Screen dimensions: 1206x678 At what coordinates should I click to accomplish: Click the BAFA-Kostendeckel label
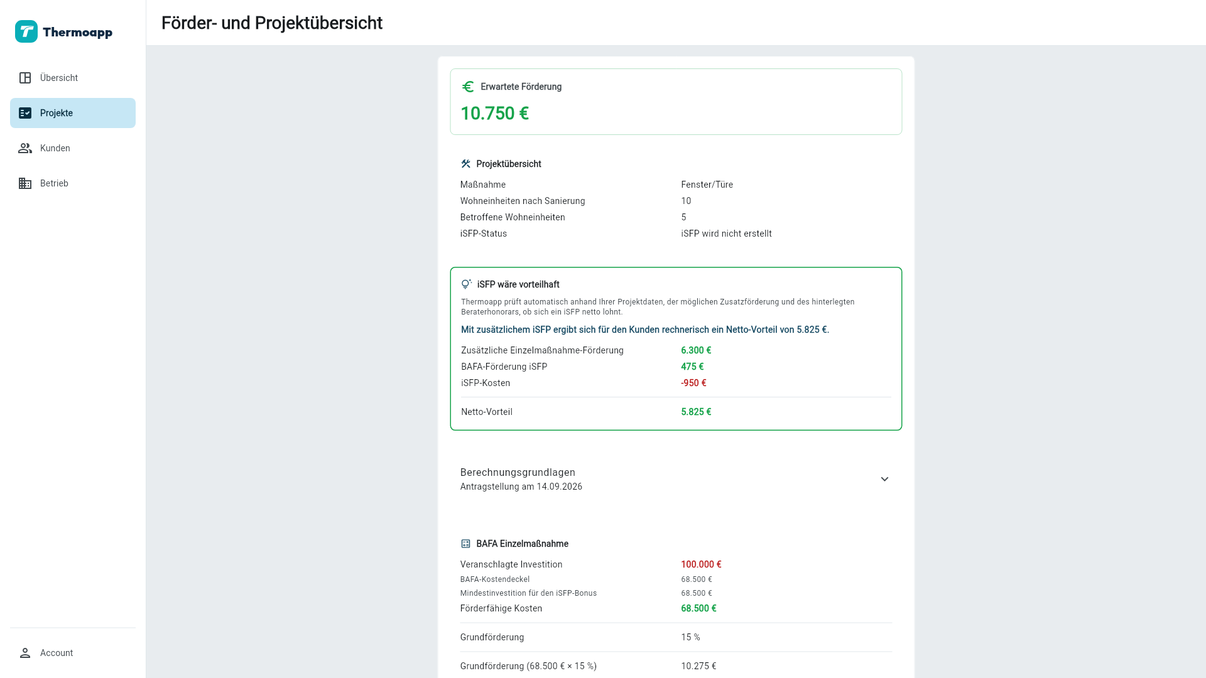(x=495, y=579)
